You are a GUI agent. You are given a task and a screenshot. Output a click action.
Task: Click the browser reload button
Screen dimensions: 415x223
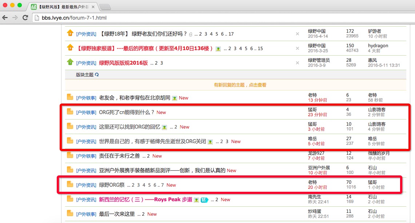tap(25, 17)
